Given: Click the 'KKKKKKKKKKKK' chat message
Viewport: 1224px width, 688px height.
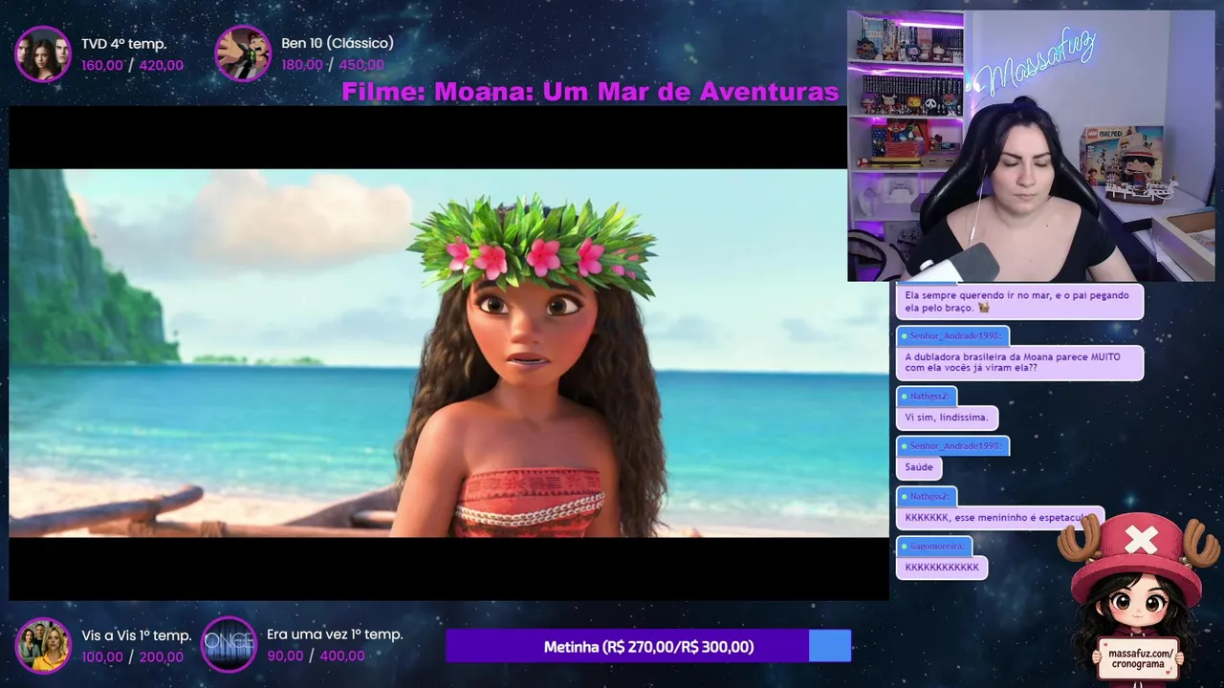Looking at the screenshot, I should point(942,567).
